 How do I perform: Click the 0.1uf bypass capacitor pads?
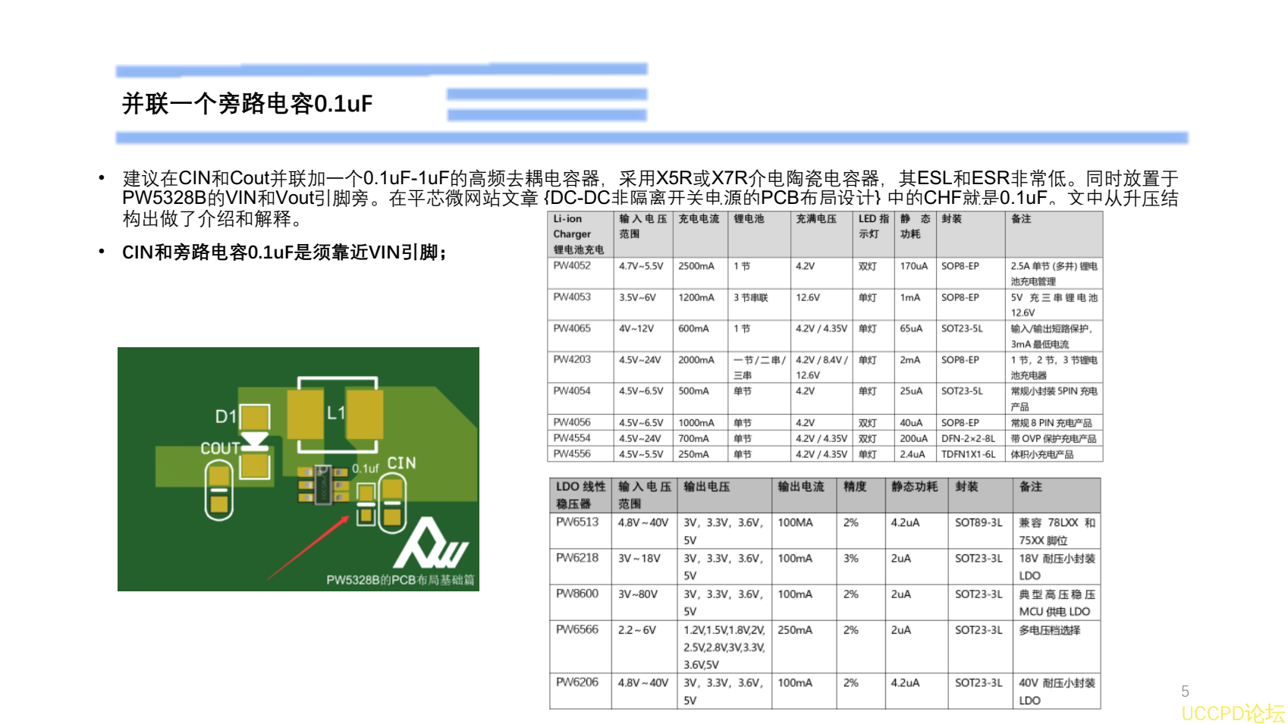click(366, 504)
